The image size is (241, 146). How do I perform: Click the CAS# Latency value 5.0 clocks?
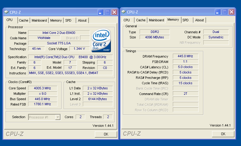185,67
